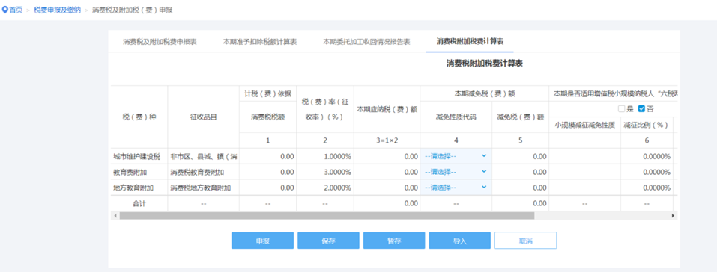Select the 消费税附加税费计算表 tab

click(470, 42)
